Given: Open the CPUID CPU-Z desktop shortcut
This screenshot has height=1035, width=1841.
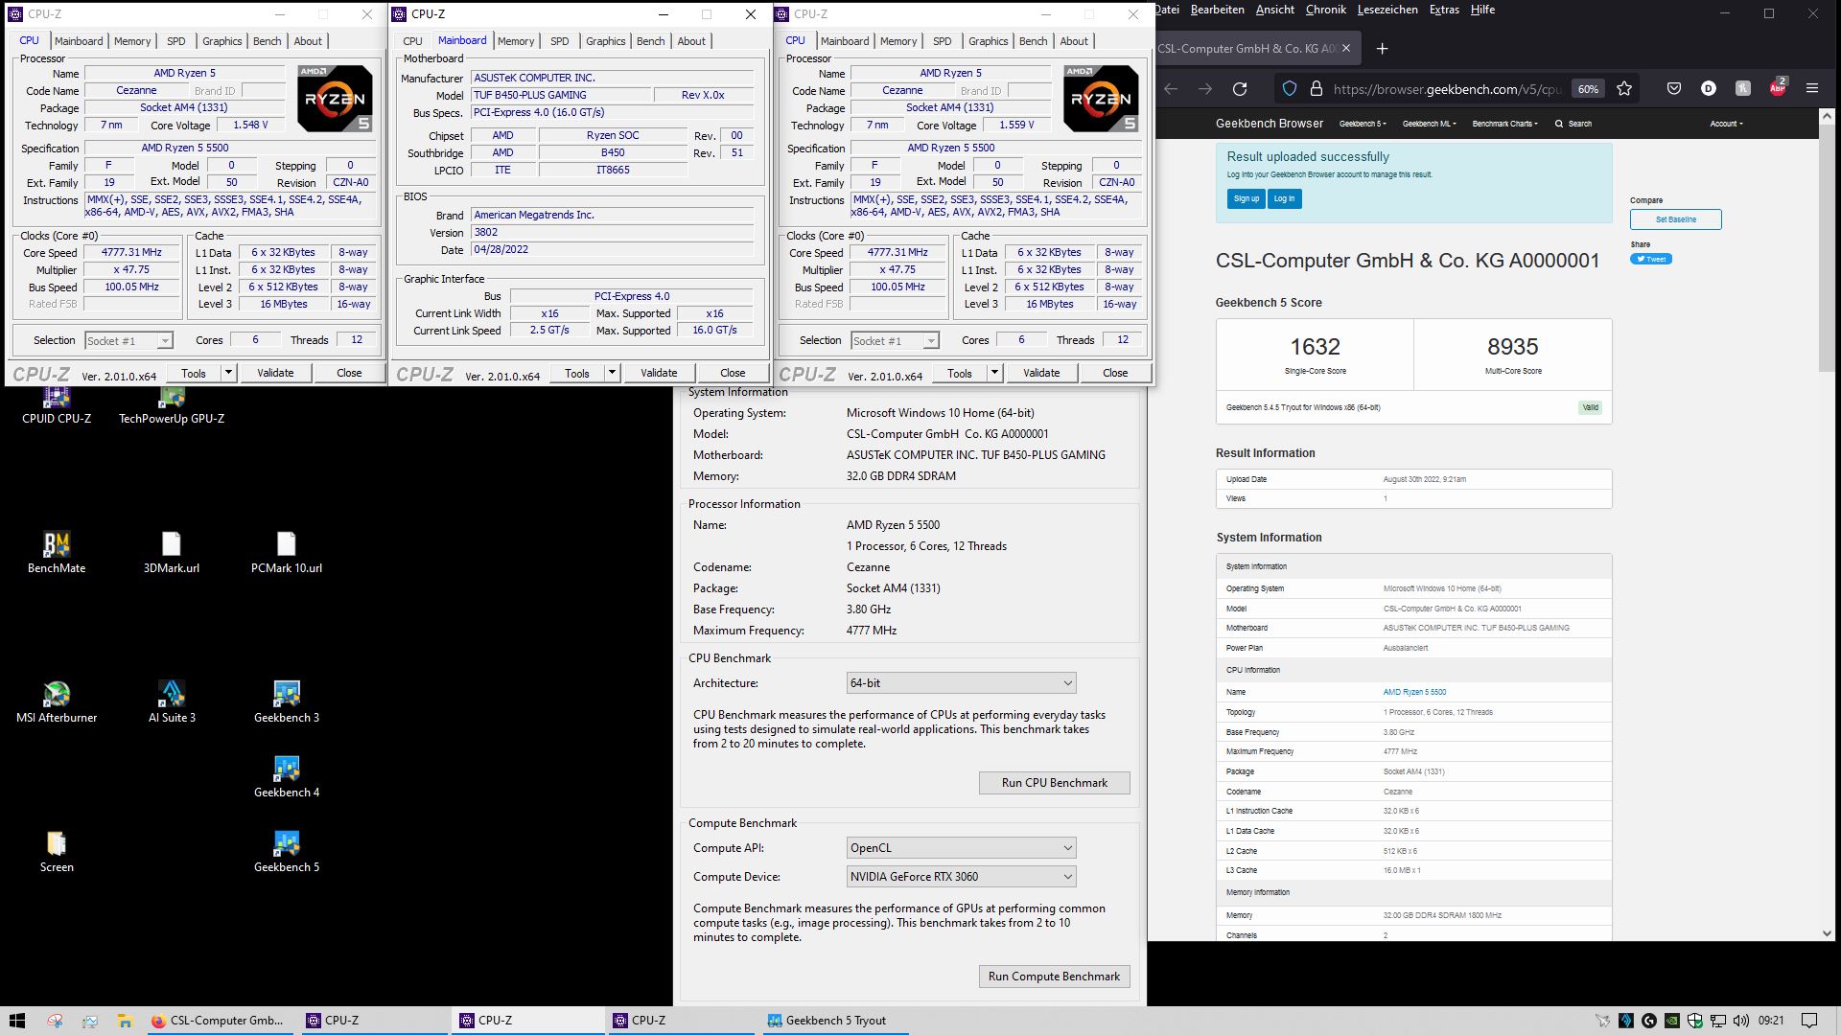Looking at the screenshot, I should pos(57,405).
